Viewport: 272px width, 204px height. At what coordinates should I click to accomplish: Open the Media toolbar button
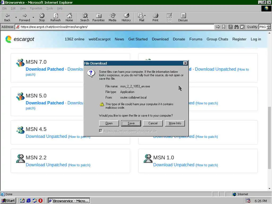pos(112,17)
